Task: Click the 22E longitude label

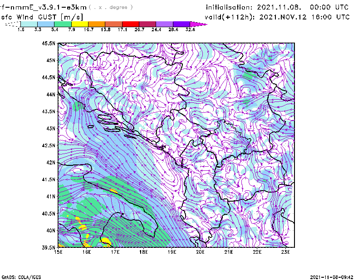Action: 257,252
